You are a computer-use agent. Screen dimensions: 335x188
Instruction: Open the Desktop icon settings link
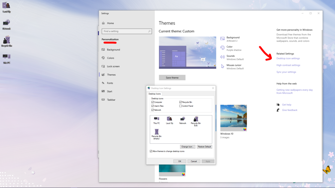pos(288,59)
